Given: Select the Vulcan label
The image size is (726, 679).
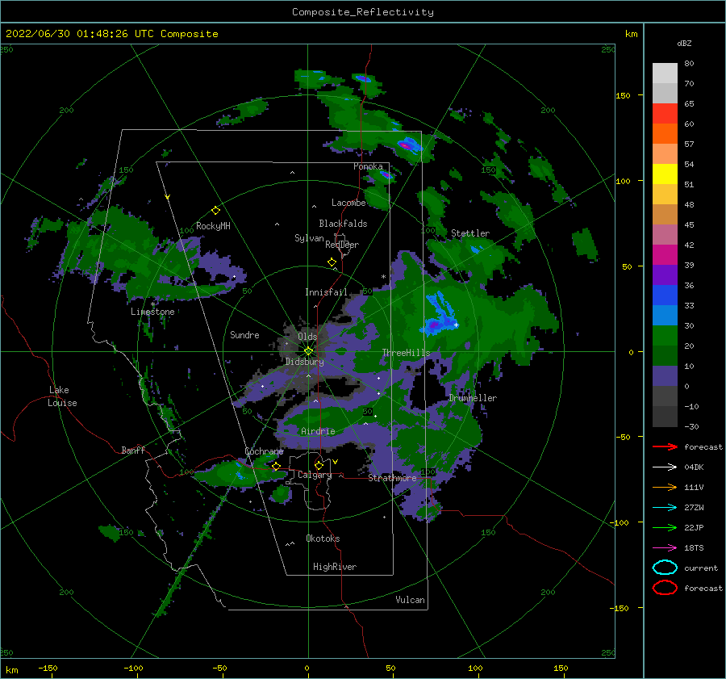Looking at the screenshot, I should click(x=410, y=600).
